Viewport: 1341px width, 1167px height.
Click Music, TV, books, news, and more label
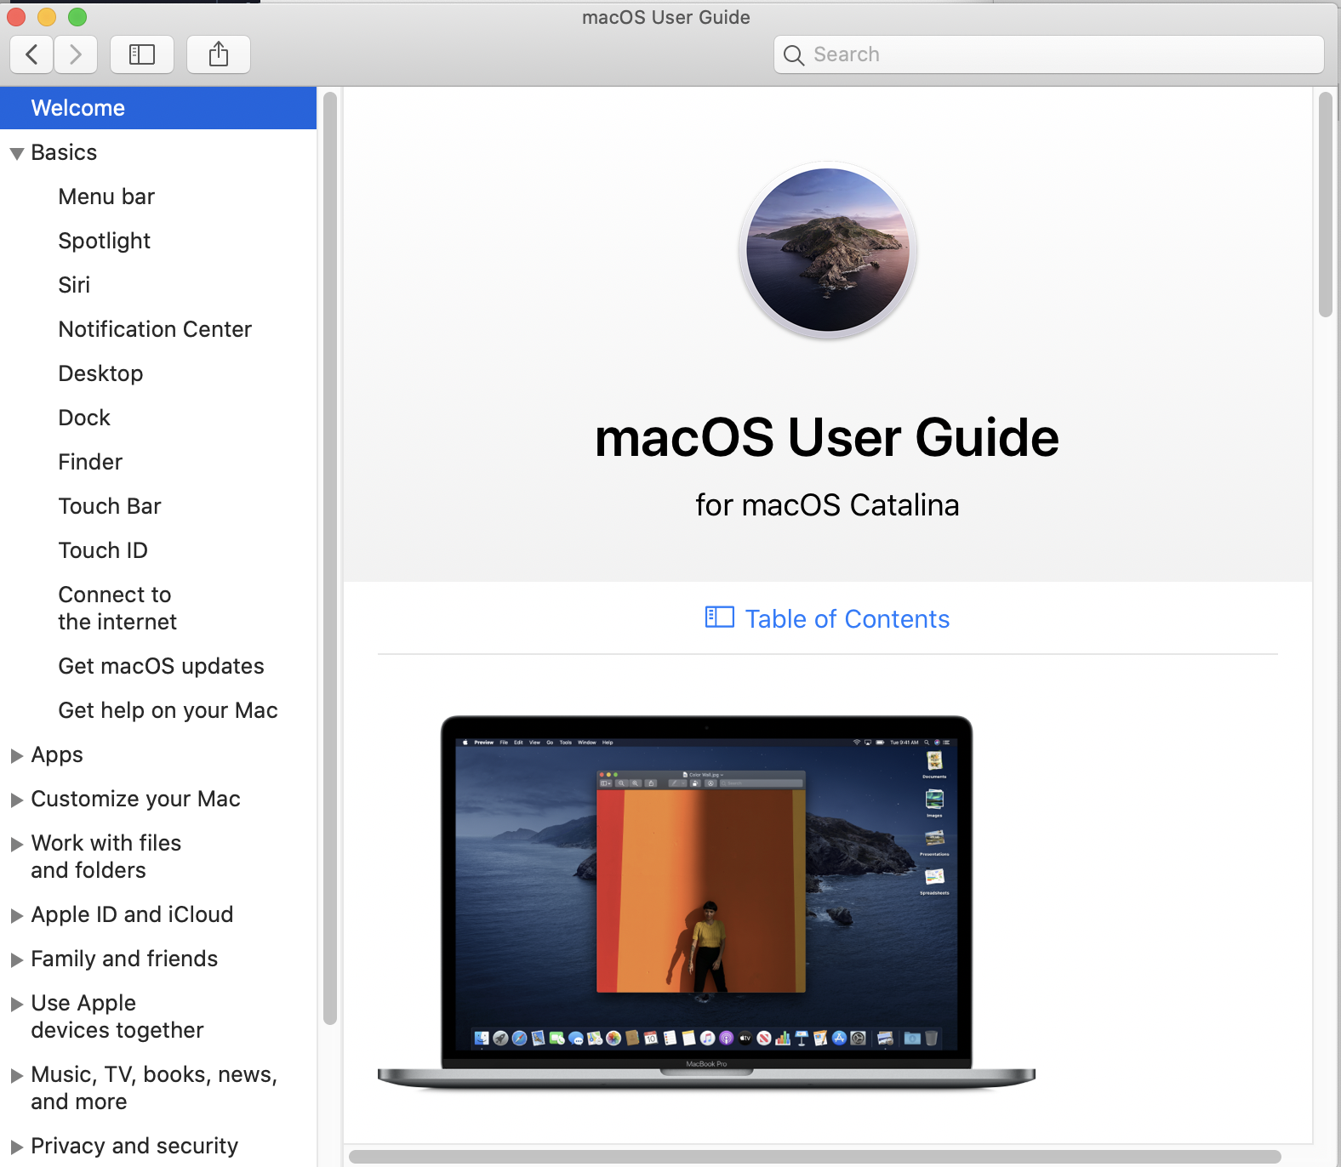[x=154, y=1088]
